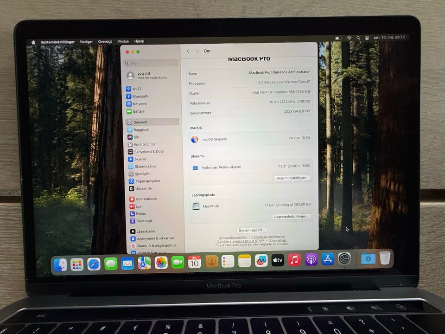This screenshot has height=334, width=445.
Task: Open Spotlight settings
Action: point(140,173)
